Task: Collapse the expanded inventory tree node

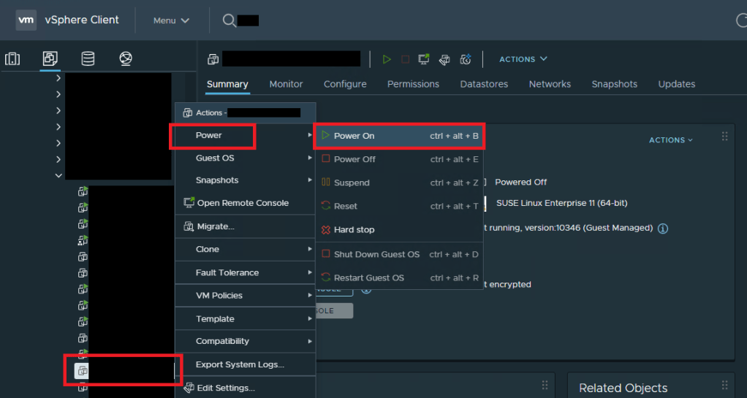Action: tap(58, 175)
